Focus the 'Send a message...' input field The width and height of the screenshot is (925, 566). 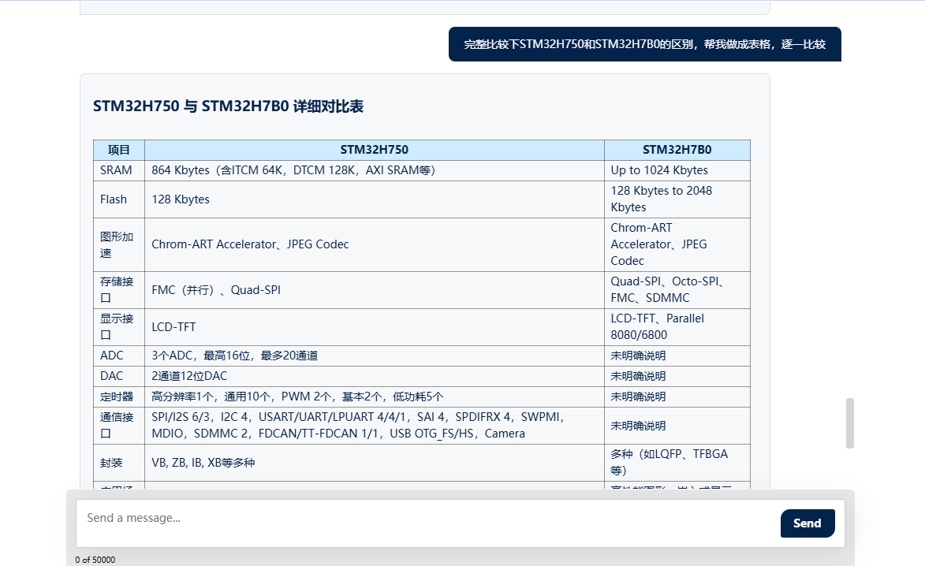click(426, 519)
